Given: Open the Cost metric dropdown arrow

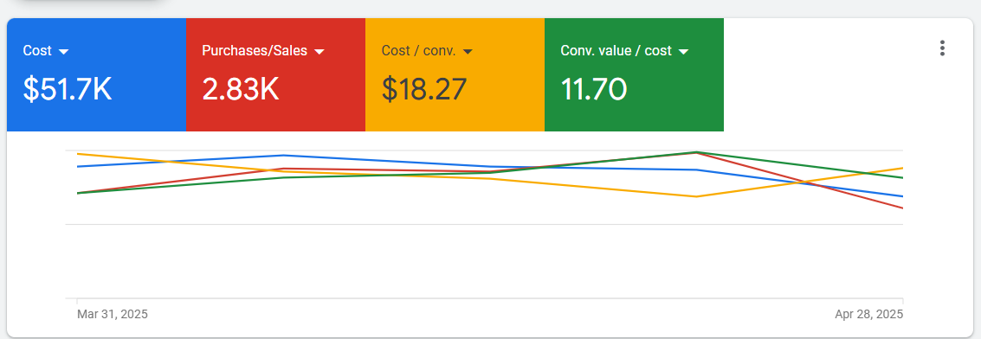Looking at the screenshot, I should coord(63,52).
